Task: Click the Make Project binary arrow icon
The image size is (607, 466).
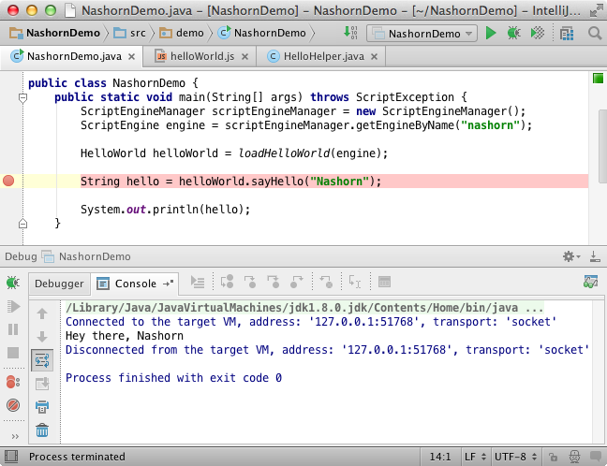Action: point(350,33)
